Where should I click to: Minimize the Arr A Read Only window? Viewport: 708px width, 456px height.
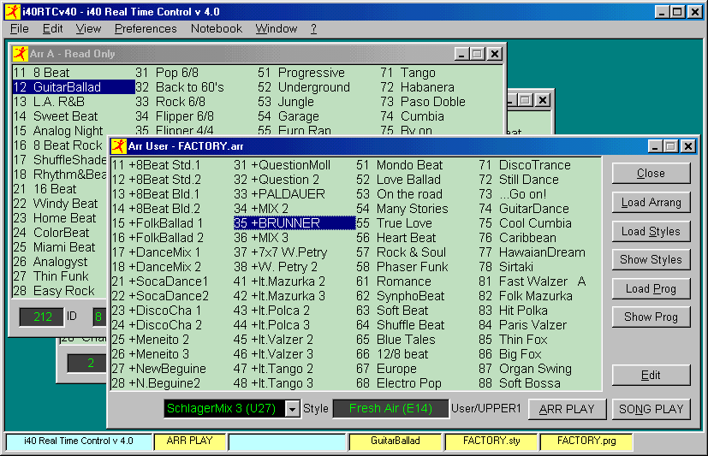coord(462,54)
